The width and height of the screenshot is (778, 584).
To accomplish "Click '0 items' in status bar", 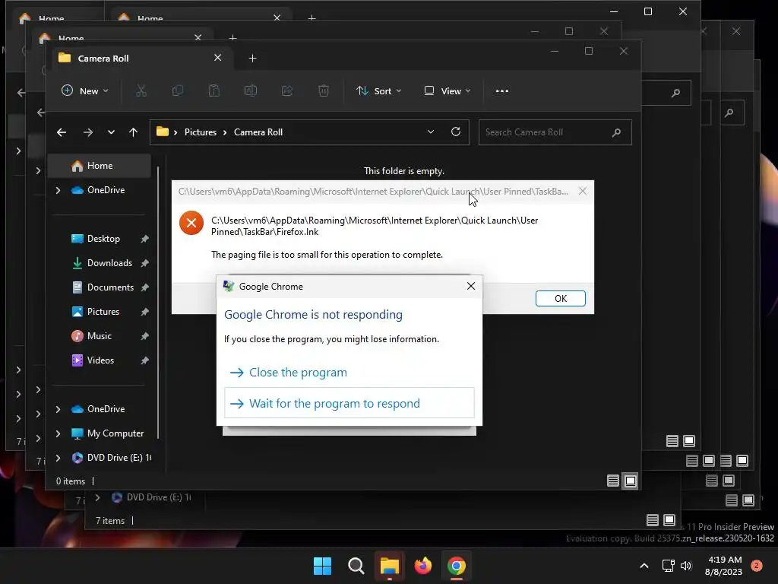I will click(71, 481).
